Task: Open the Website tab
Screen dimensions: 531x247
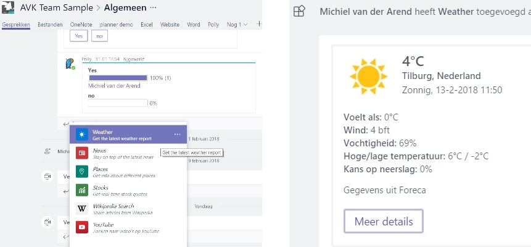Action: point(170,25)
